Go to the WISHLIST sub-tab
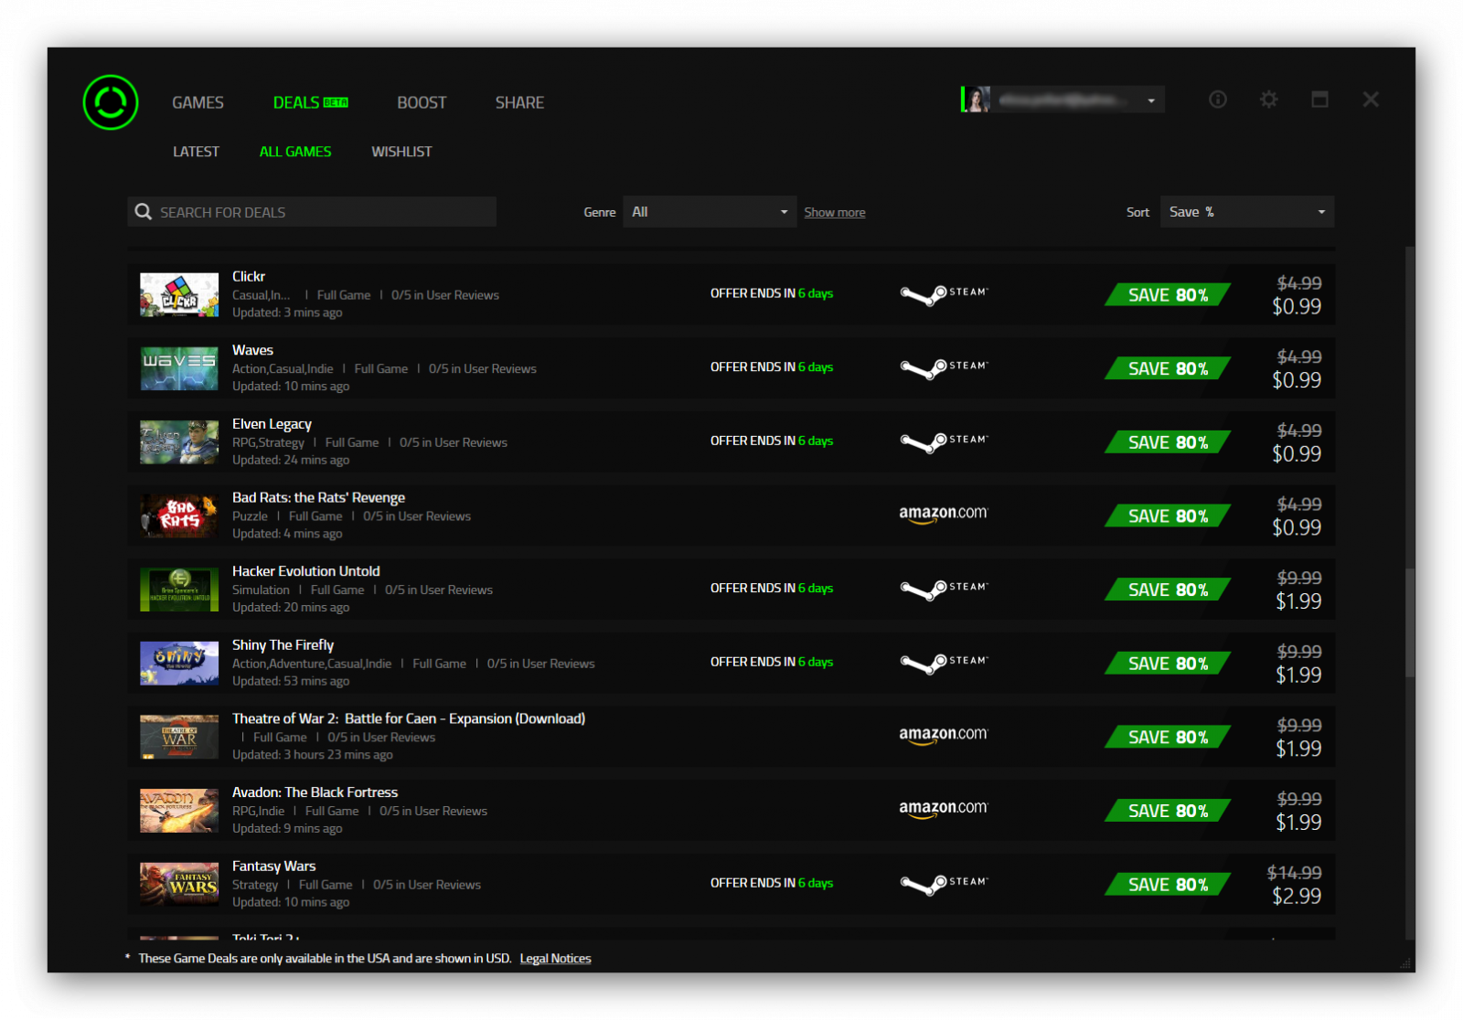The height and width of the screenshot is (1020, 1463). click(401, 152)
